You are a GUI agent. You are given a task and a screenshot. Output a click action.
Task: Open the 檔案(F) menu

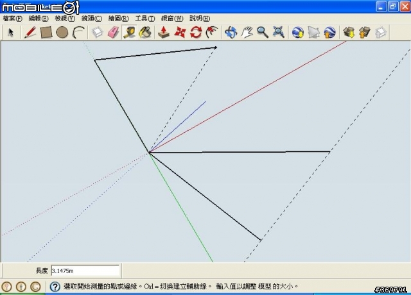(x=13, y=19)
